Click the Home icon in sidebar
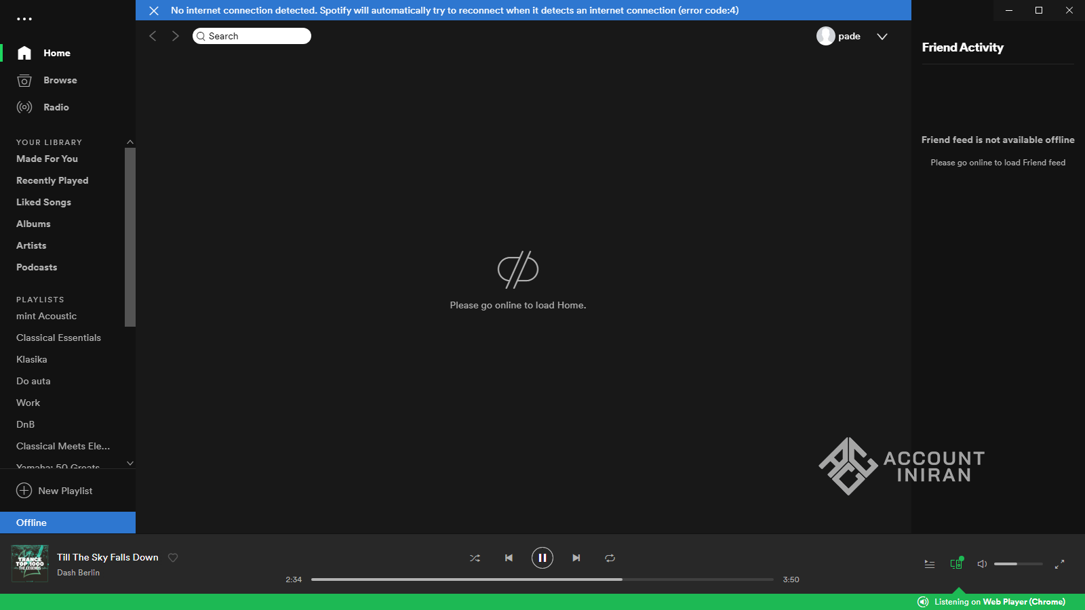The height and width of the screenshot is (610, 1085). click(x=24, y=53)
